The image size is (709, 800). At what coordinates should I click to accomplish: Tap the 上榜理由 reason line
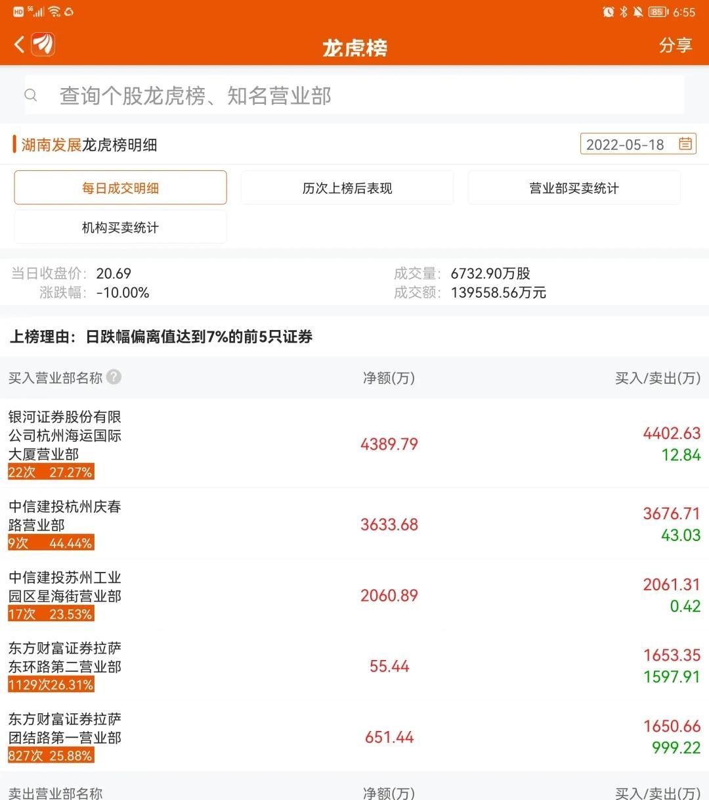[x=161, y=337]
